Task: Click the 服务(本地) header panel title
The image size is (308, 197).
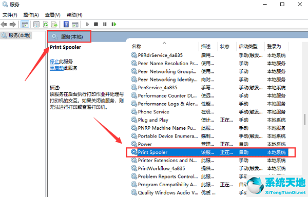Action: click(72, 37)
